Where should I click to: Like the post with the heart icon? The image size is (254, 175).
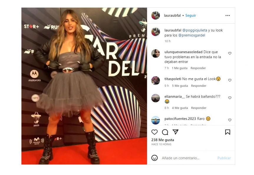coord(154,132)
